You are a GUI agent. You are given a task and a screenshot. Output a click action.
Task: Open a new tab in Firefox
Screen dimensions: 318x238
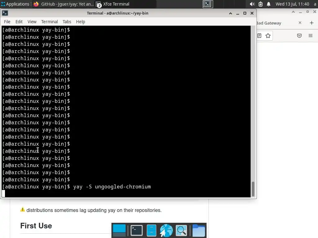(312, 23)
